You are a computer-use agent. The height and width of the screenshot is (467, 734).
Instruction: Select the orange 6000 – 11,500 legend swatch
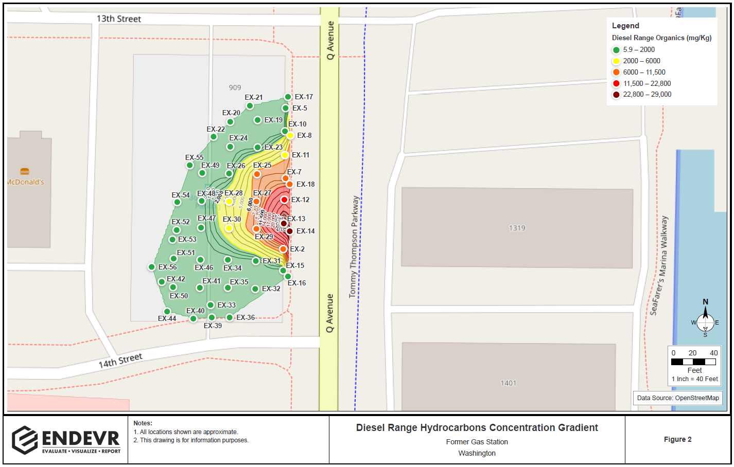[616, 73]
